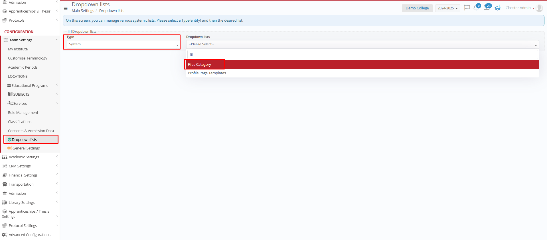Open the messages envelope icon
The height and width of the screenshot is (240, 547).
pos(487,8)
